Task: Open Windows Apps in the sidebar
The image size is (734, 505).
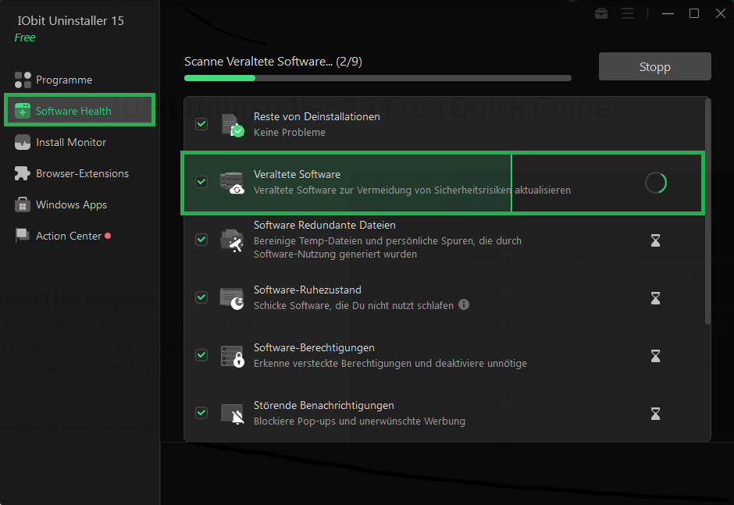Action: (80, 204)
